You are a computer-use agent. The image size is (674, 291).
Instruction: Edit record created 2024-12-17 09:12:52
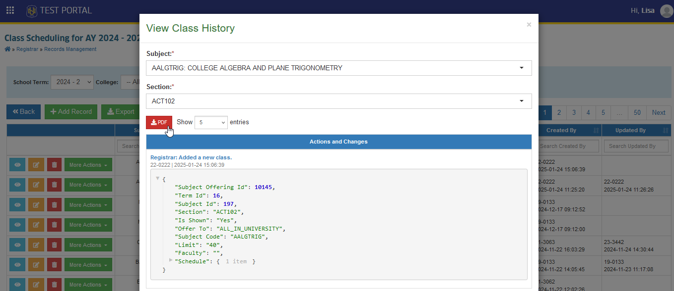(36, 205)
